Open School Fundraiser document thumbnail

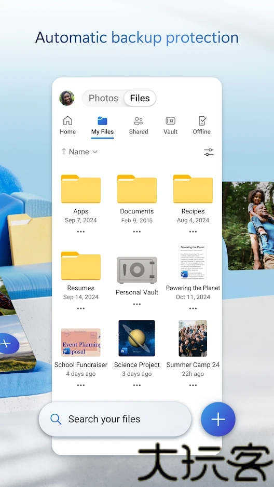80,342
